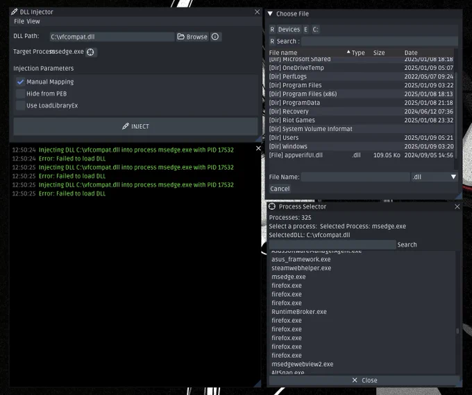
Task: Open the File menu in DLL Injector
Action: tap(19, 21)
